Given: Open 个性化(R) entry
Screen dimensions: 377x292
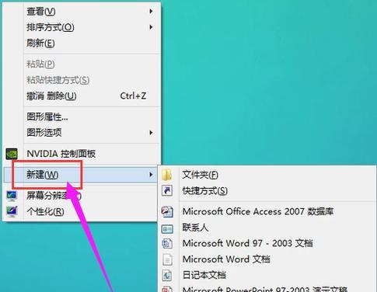Looking at the screenshot, I should (x=80, y=212).
